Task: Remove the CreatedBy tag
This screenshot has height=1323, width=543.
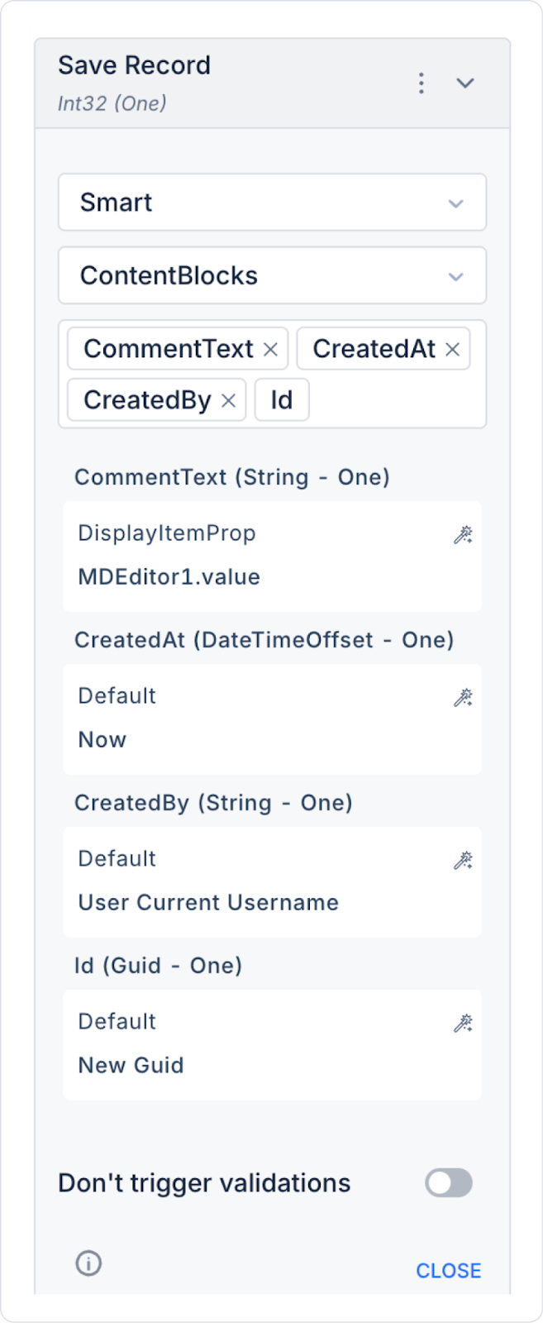Action: 229,401
